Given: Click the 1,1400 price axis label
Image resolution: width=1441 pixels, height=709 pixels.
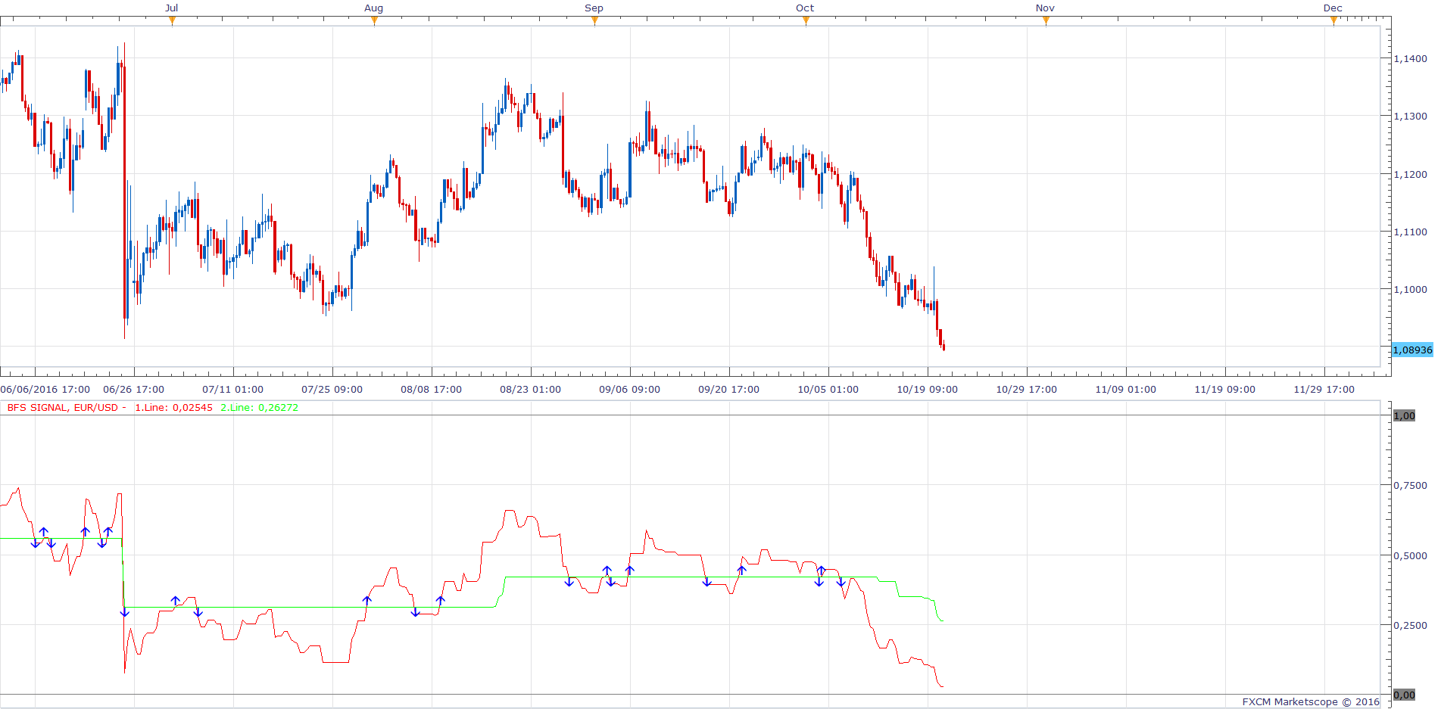Looking at the screenshot, I should pyautogui.click(x=1410, y=58).
